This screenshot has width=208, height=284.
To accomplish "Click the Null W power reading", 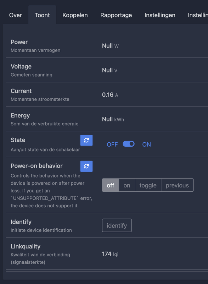I will (x=110, y=46).
